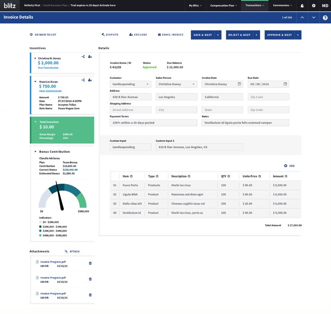The width and height of the screenshot is (331, 314).
Task: Delete the first Invoice-Program.pdf attachment
Action: (90, 263)
